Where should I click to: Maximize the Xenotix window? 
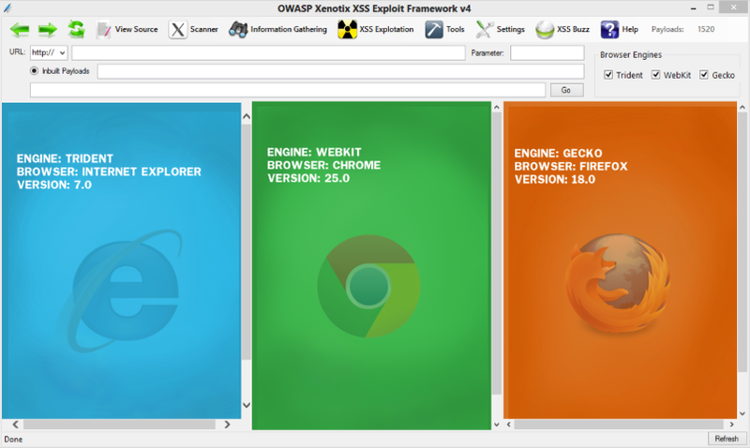coord(711,7)
